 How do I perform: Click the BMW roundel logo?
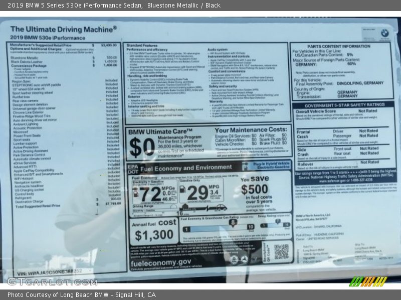(384, 33)
